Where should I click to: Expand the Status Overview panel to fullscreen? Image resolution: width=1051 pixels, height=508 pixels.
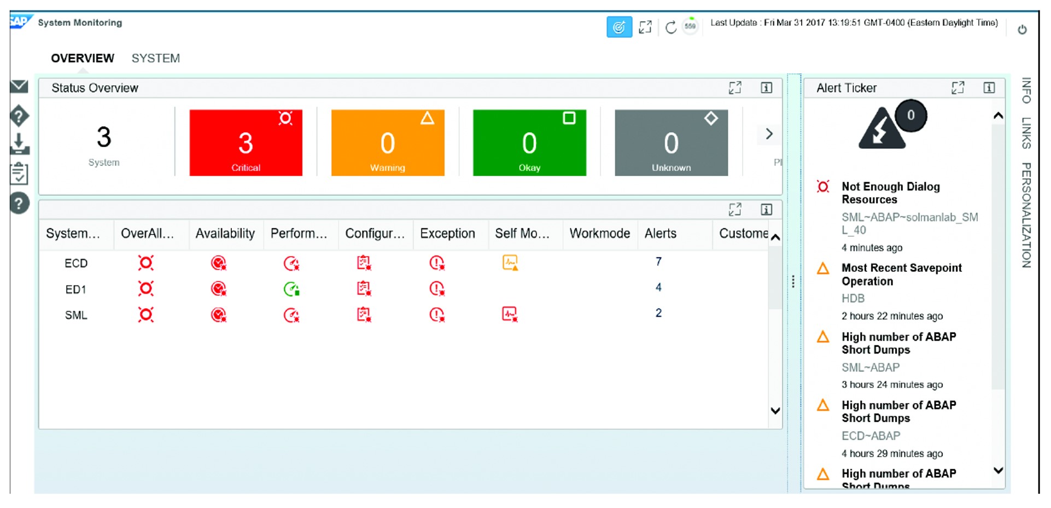(735, 87)
